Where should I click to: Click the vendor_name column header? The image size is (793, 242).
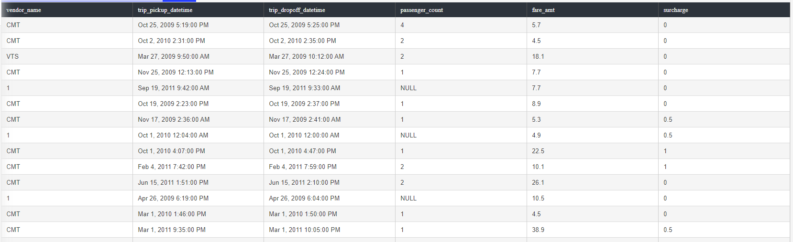click(x=67, y=10)
